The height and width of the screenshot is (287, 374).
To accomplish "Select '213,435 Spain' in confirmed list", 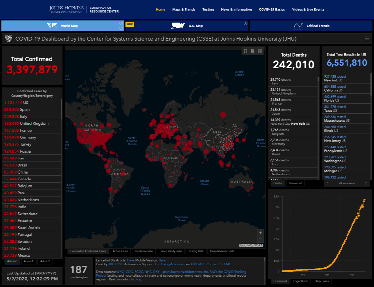I will click(31, 110).
